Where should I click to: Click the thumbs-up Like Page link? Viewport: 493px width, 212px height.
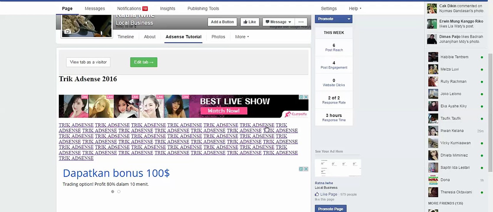(326, 194)
